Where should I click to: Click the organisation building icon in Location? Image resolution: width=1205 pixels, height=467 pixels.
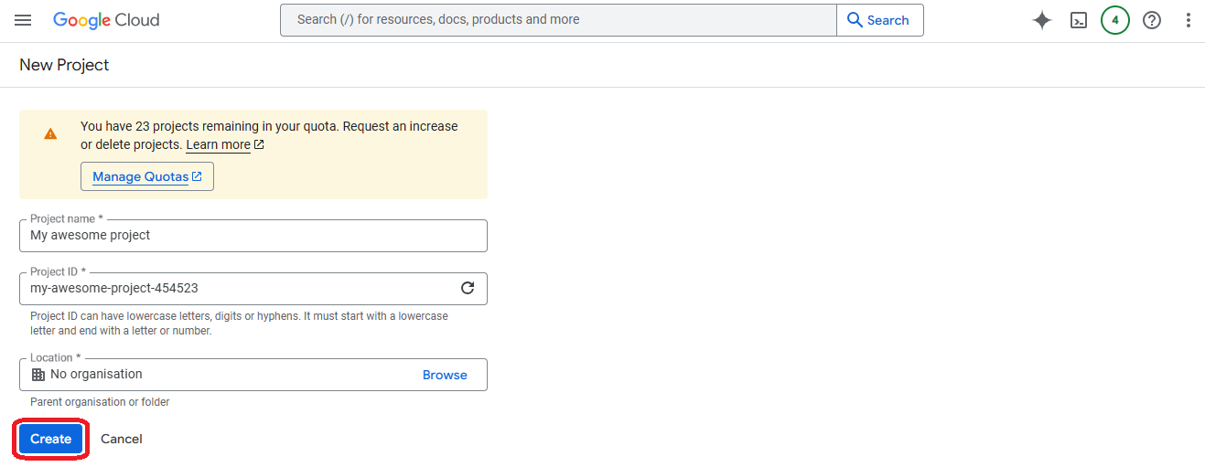click(x=38, y=375)
